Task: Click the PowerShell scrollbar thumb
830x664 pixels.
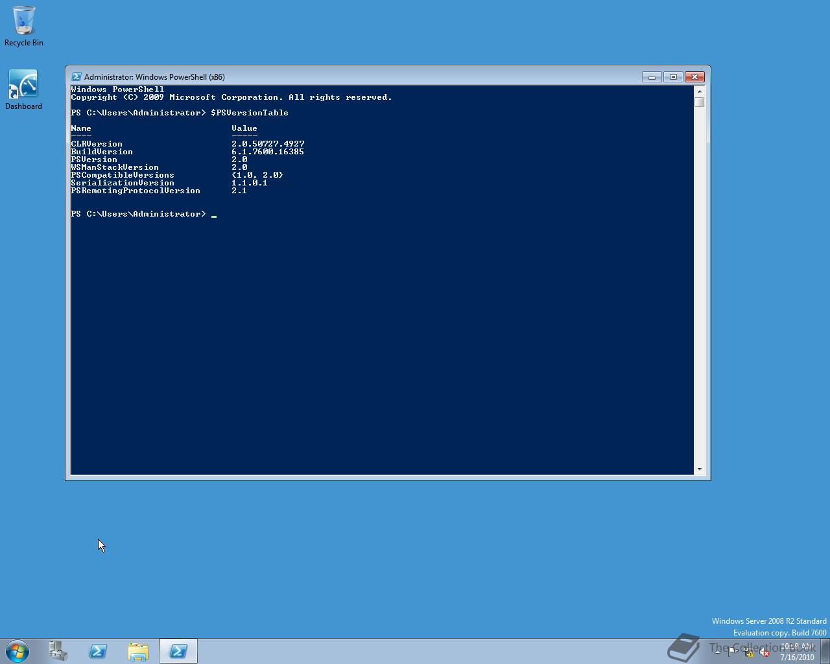Action: point(699,102)
